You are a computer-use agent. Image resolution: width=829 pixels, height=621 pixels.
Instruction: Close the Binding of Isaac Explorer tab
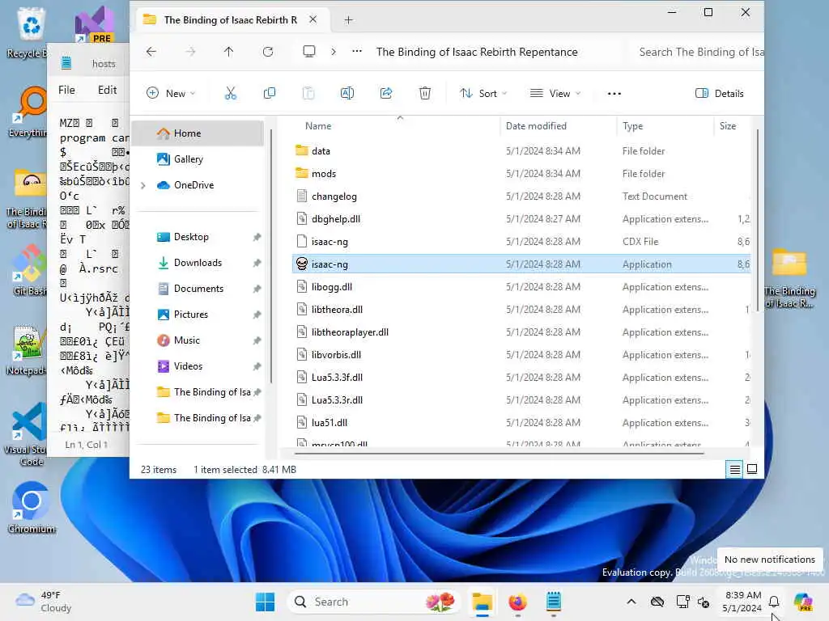click(313, 19)
